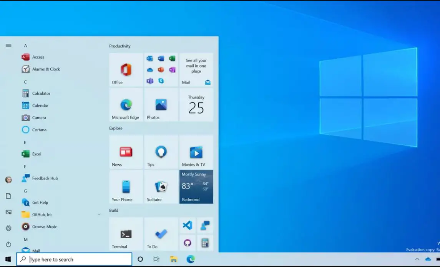Open Task View on the taskbar
This screenshot has width=440, height=267.
[x=156, y=259]
